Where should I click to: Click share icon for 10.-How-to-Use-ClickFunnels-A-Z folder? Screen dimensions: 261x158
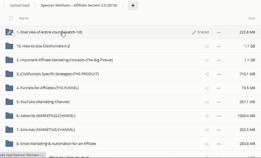click(207, 46)
